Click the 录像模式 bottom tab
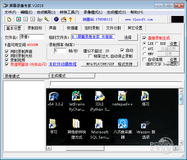This screenshot has width=187, height=160. coord(26,76)
